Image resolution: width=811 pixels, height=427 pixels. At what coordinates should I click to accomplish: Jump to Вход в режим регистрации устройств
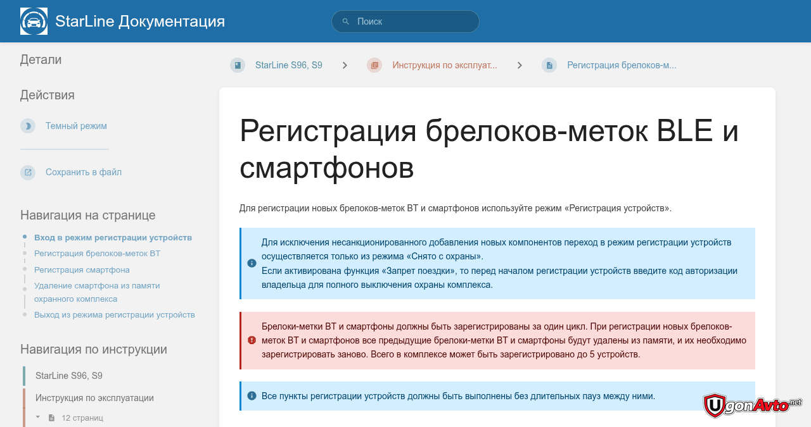pos(113,237)
